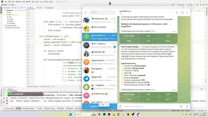Open Google Chrome from the taskbar
This screenshot has width=208, height=117.
pos(118,114)
